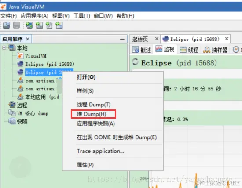Choose 线程 Dump(T) from context menu
This screenshot has width=242, height=188.
pos(94,105)
